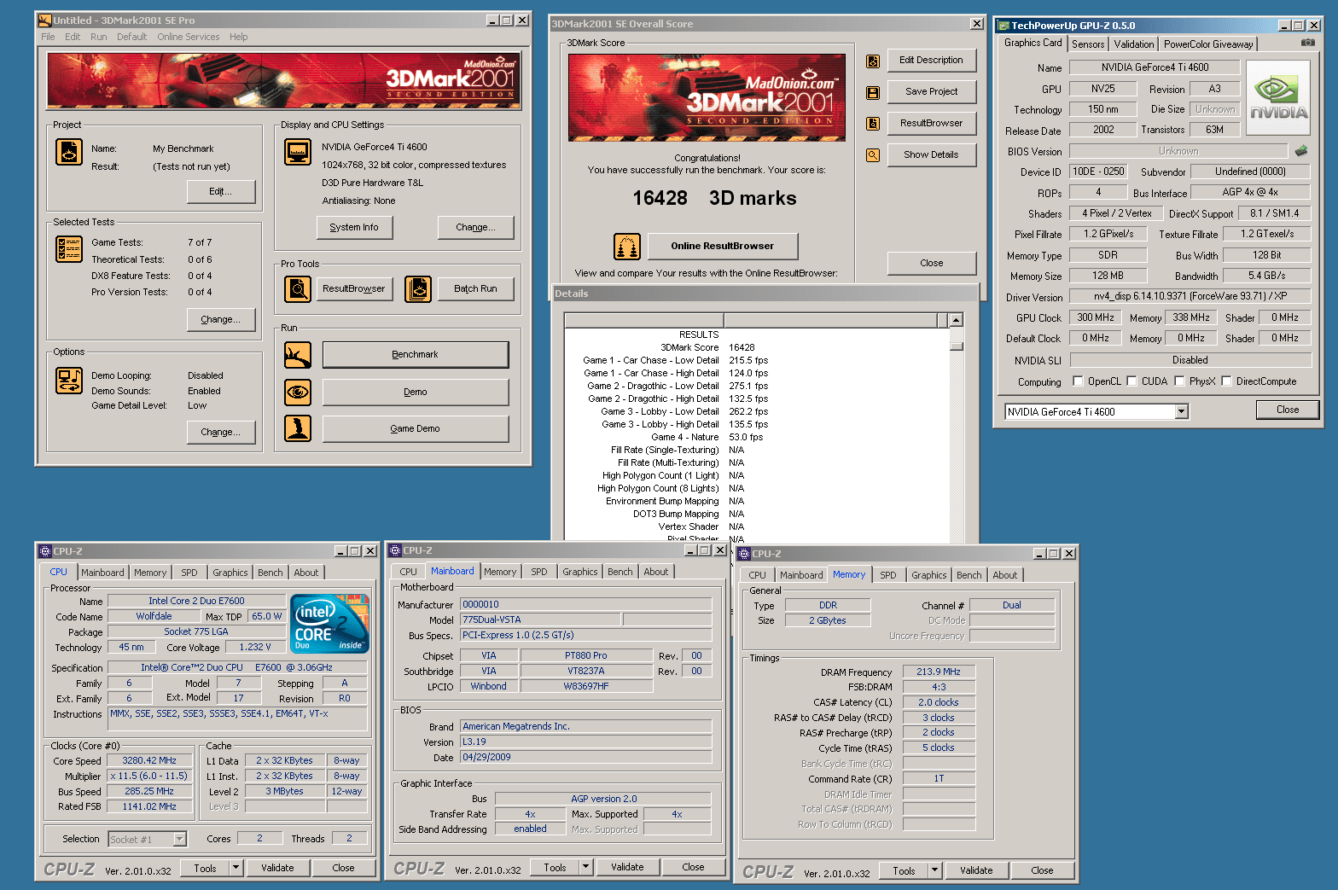The height and width of the screenshot is (890, 1338).
Task: Click the mainboard Model field 775Dual-VSTA
Action: 541,620
